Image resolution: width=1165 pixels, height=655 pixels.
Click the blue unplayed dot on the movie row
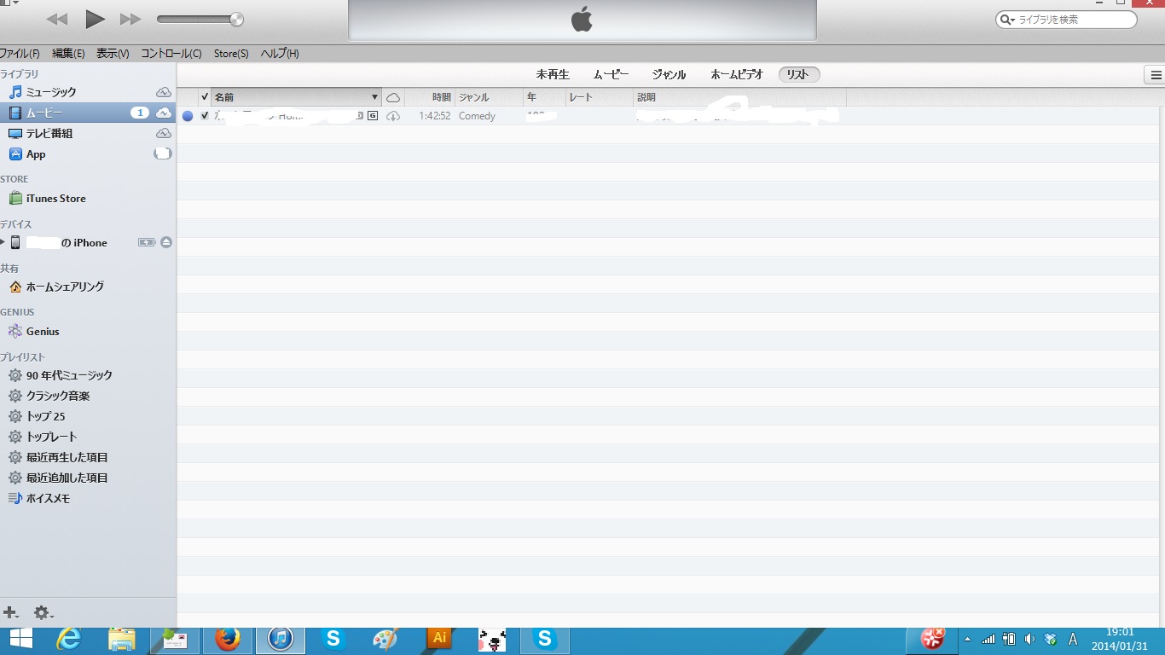pos(188,116)
